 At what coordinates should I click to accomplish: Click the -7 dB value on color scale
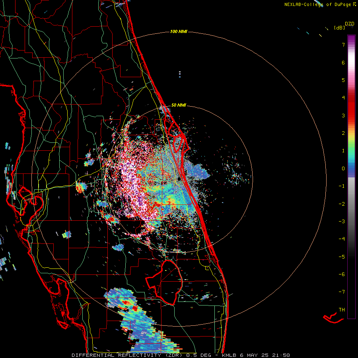pyautogui.click(x=342, y=292)
